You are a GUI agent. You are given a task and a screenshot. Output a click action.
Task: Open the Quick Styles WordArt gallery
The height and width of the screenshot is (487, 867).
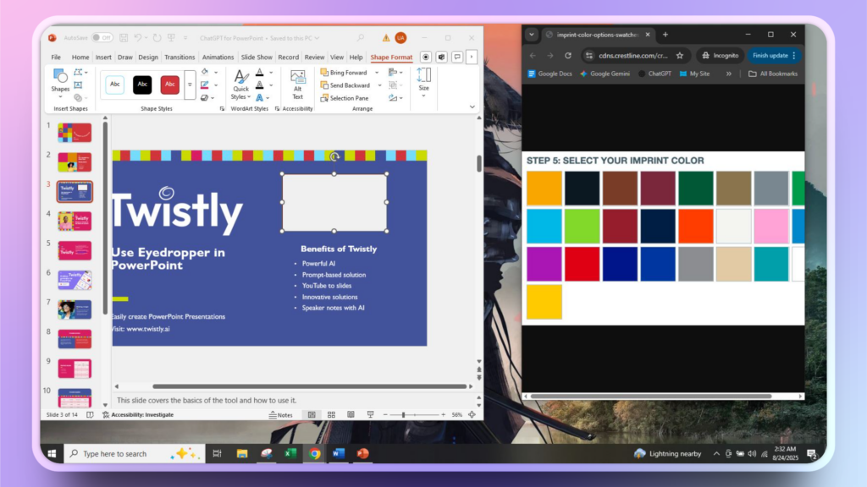(240, 85)
